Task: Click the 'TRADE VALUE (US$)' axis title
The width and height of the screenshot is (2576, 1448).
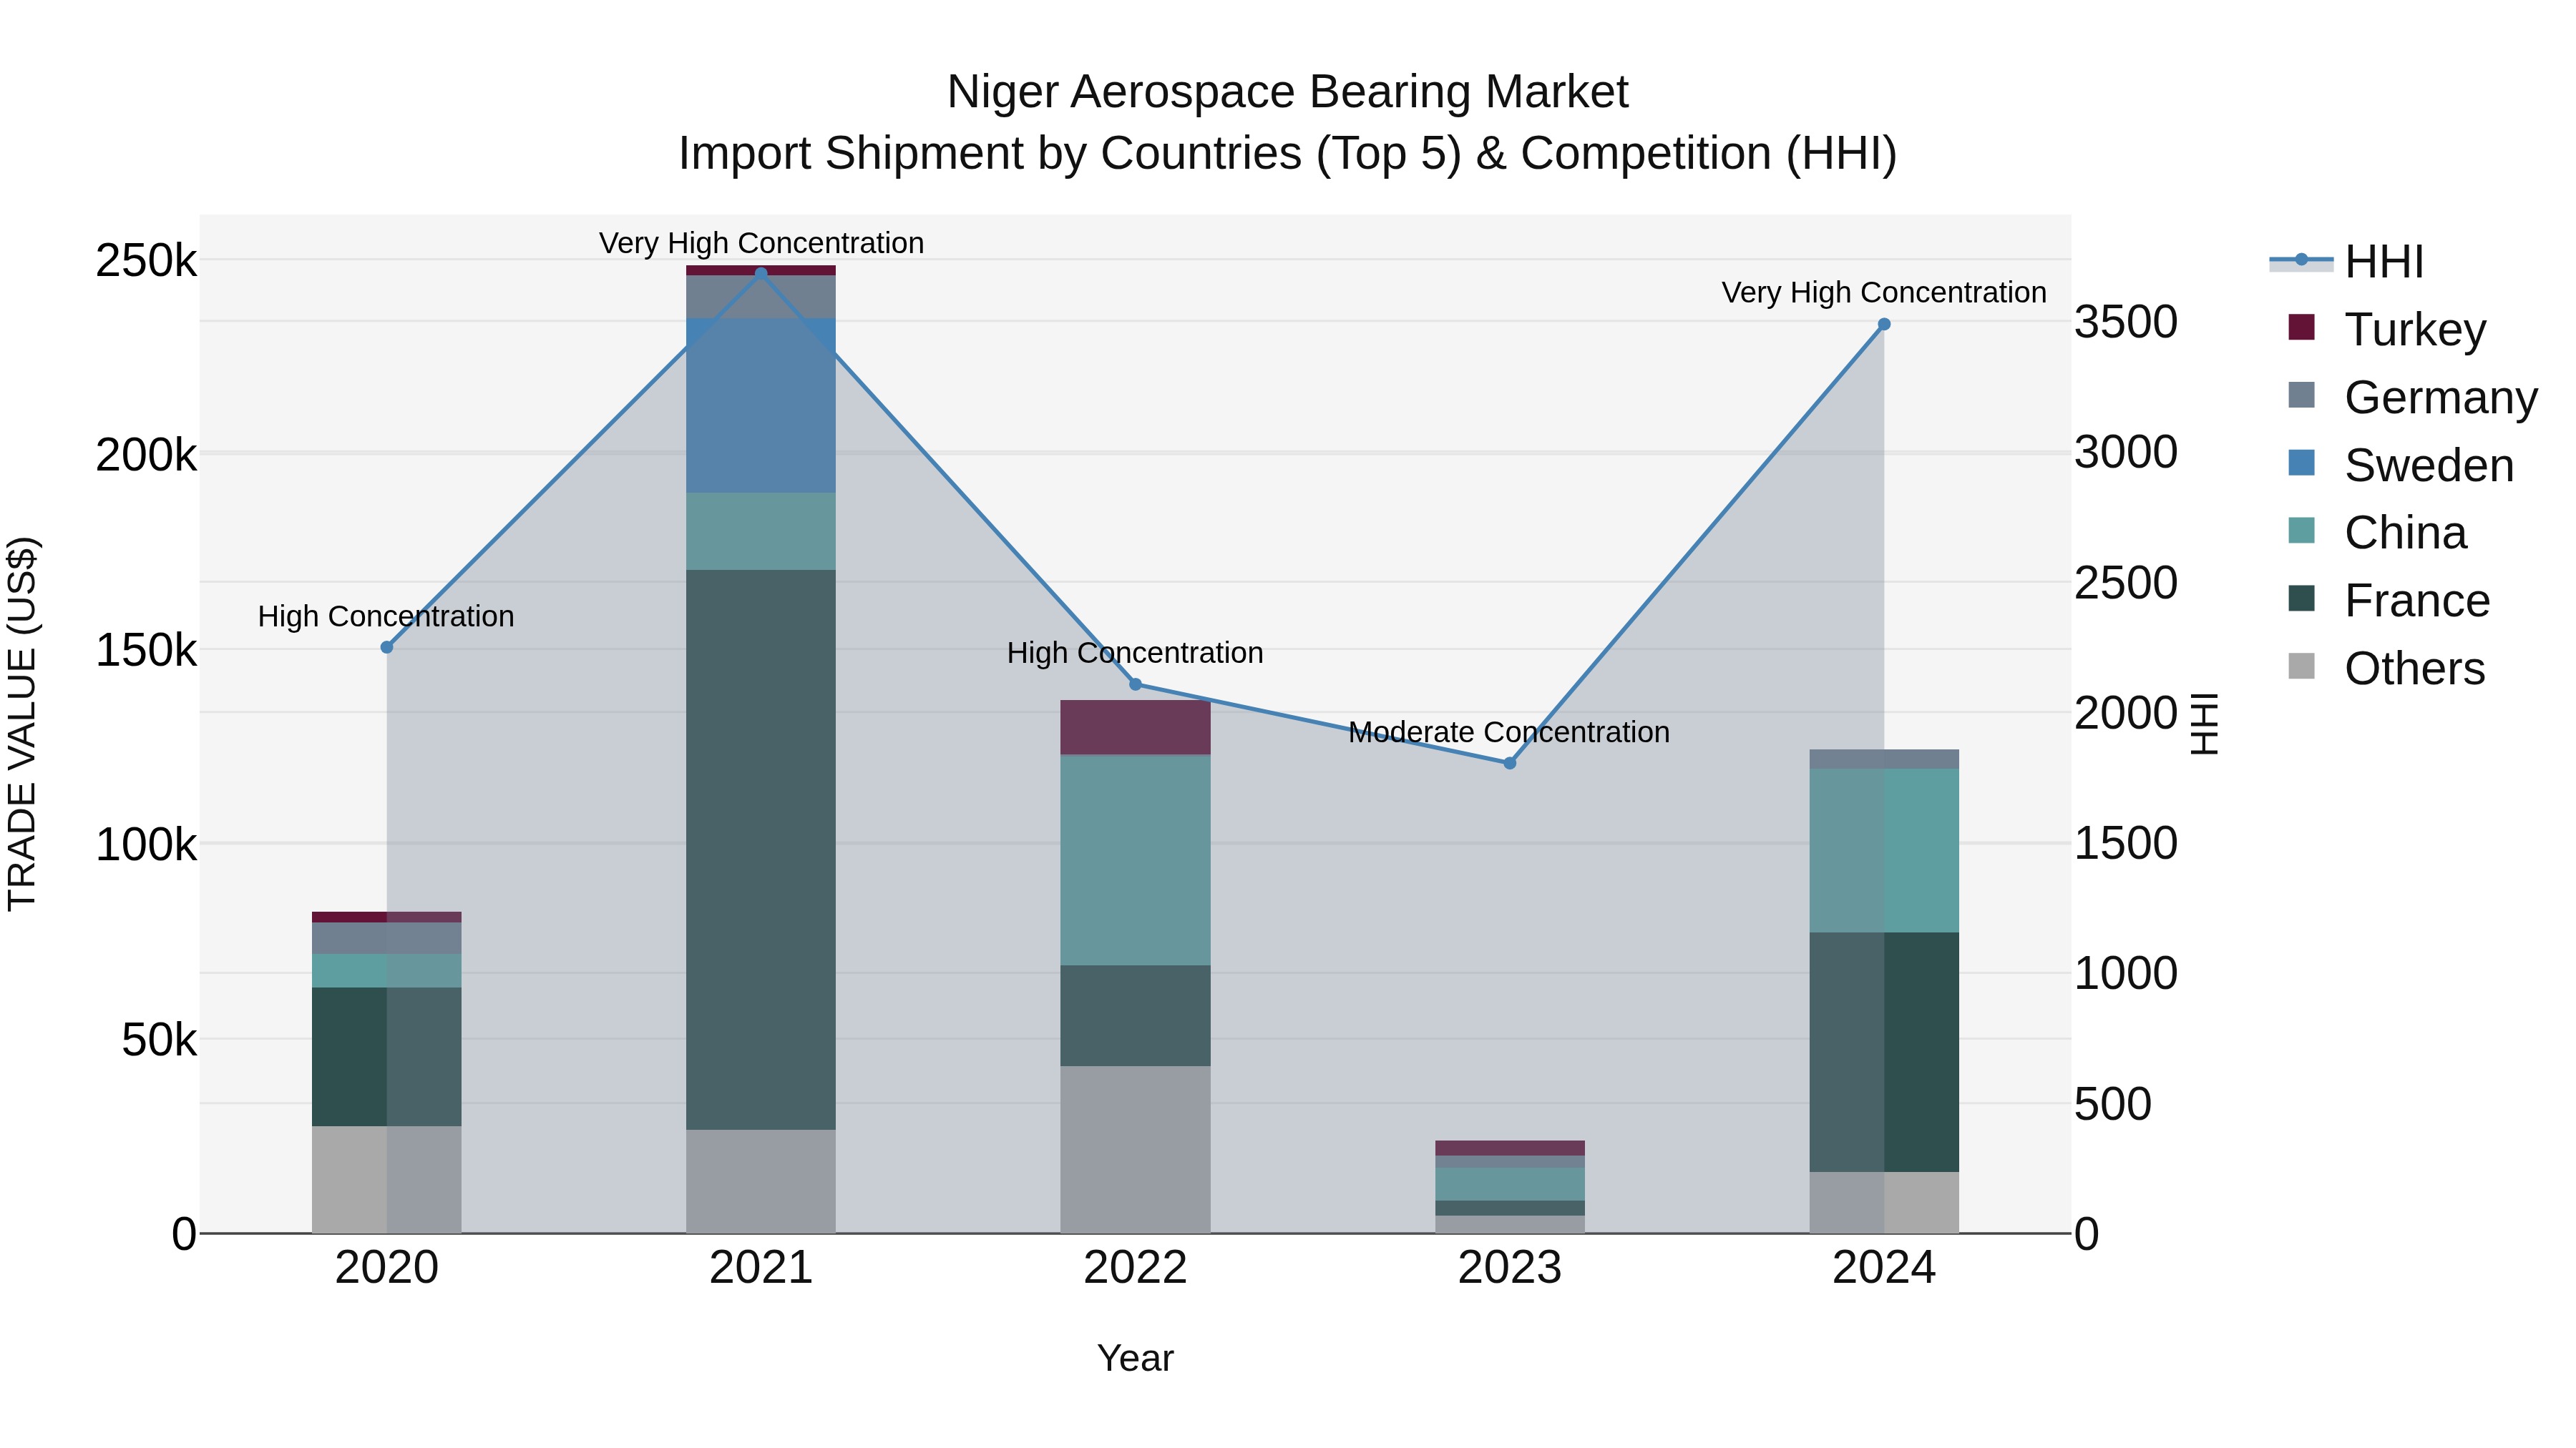Action: click(22, 724)
